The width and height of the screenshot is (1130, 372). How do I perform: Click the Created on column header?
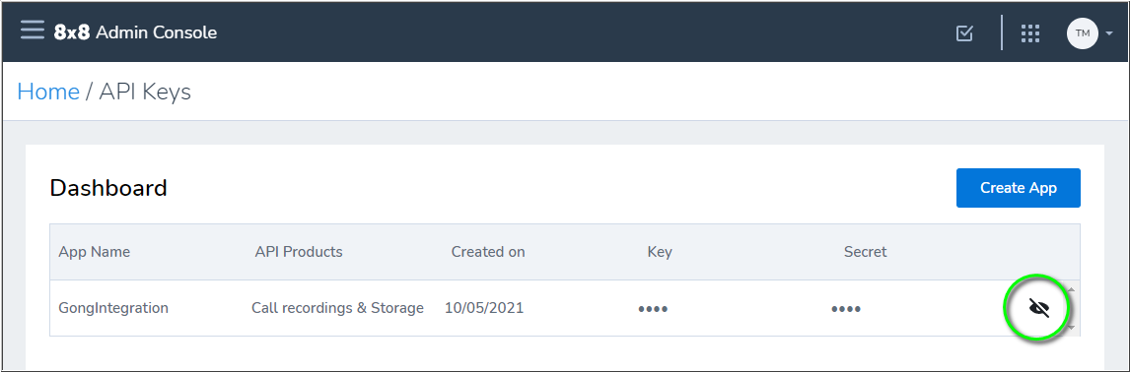tap(488, 252)
